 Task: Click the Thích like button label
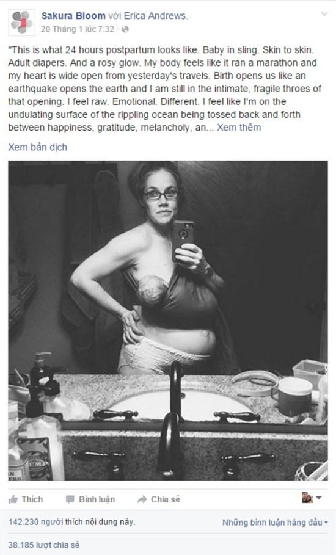[x=32, y=499]
